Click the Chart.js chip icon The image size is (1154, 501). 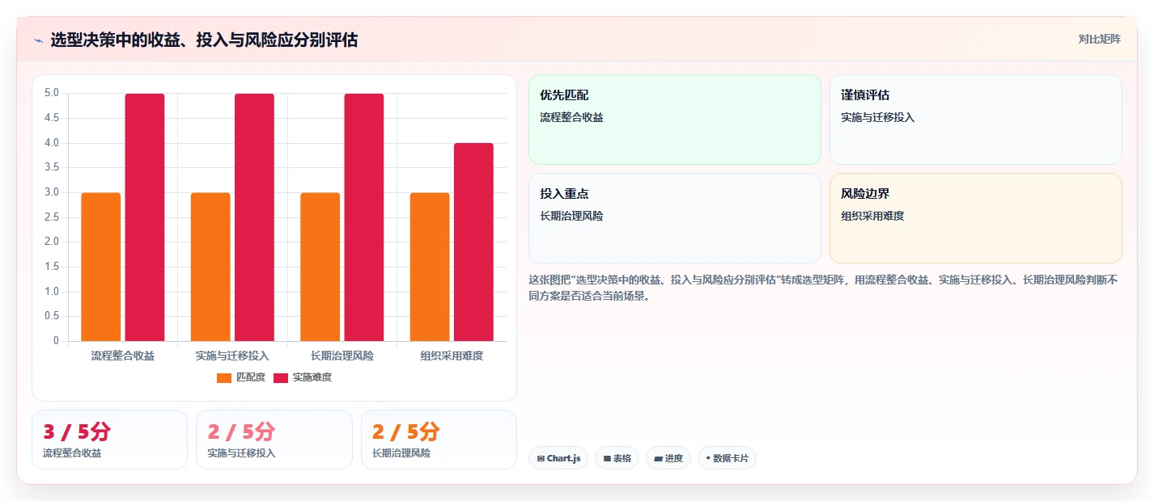541,458
